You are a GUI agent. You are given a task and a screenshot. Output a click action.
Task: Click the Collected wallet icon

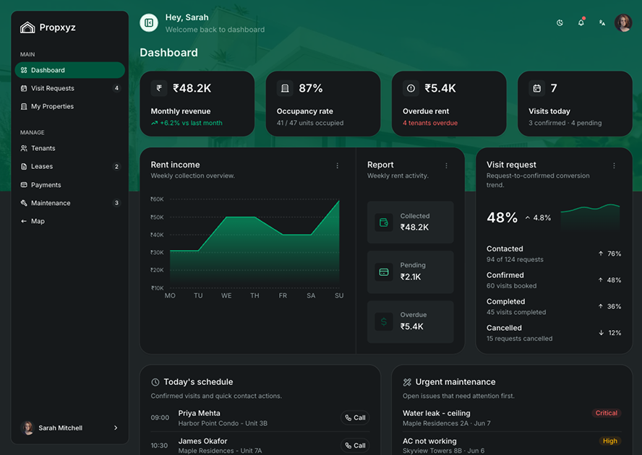(384, 222)
